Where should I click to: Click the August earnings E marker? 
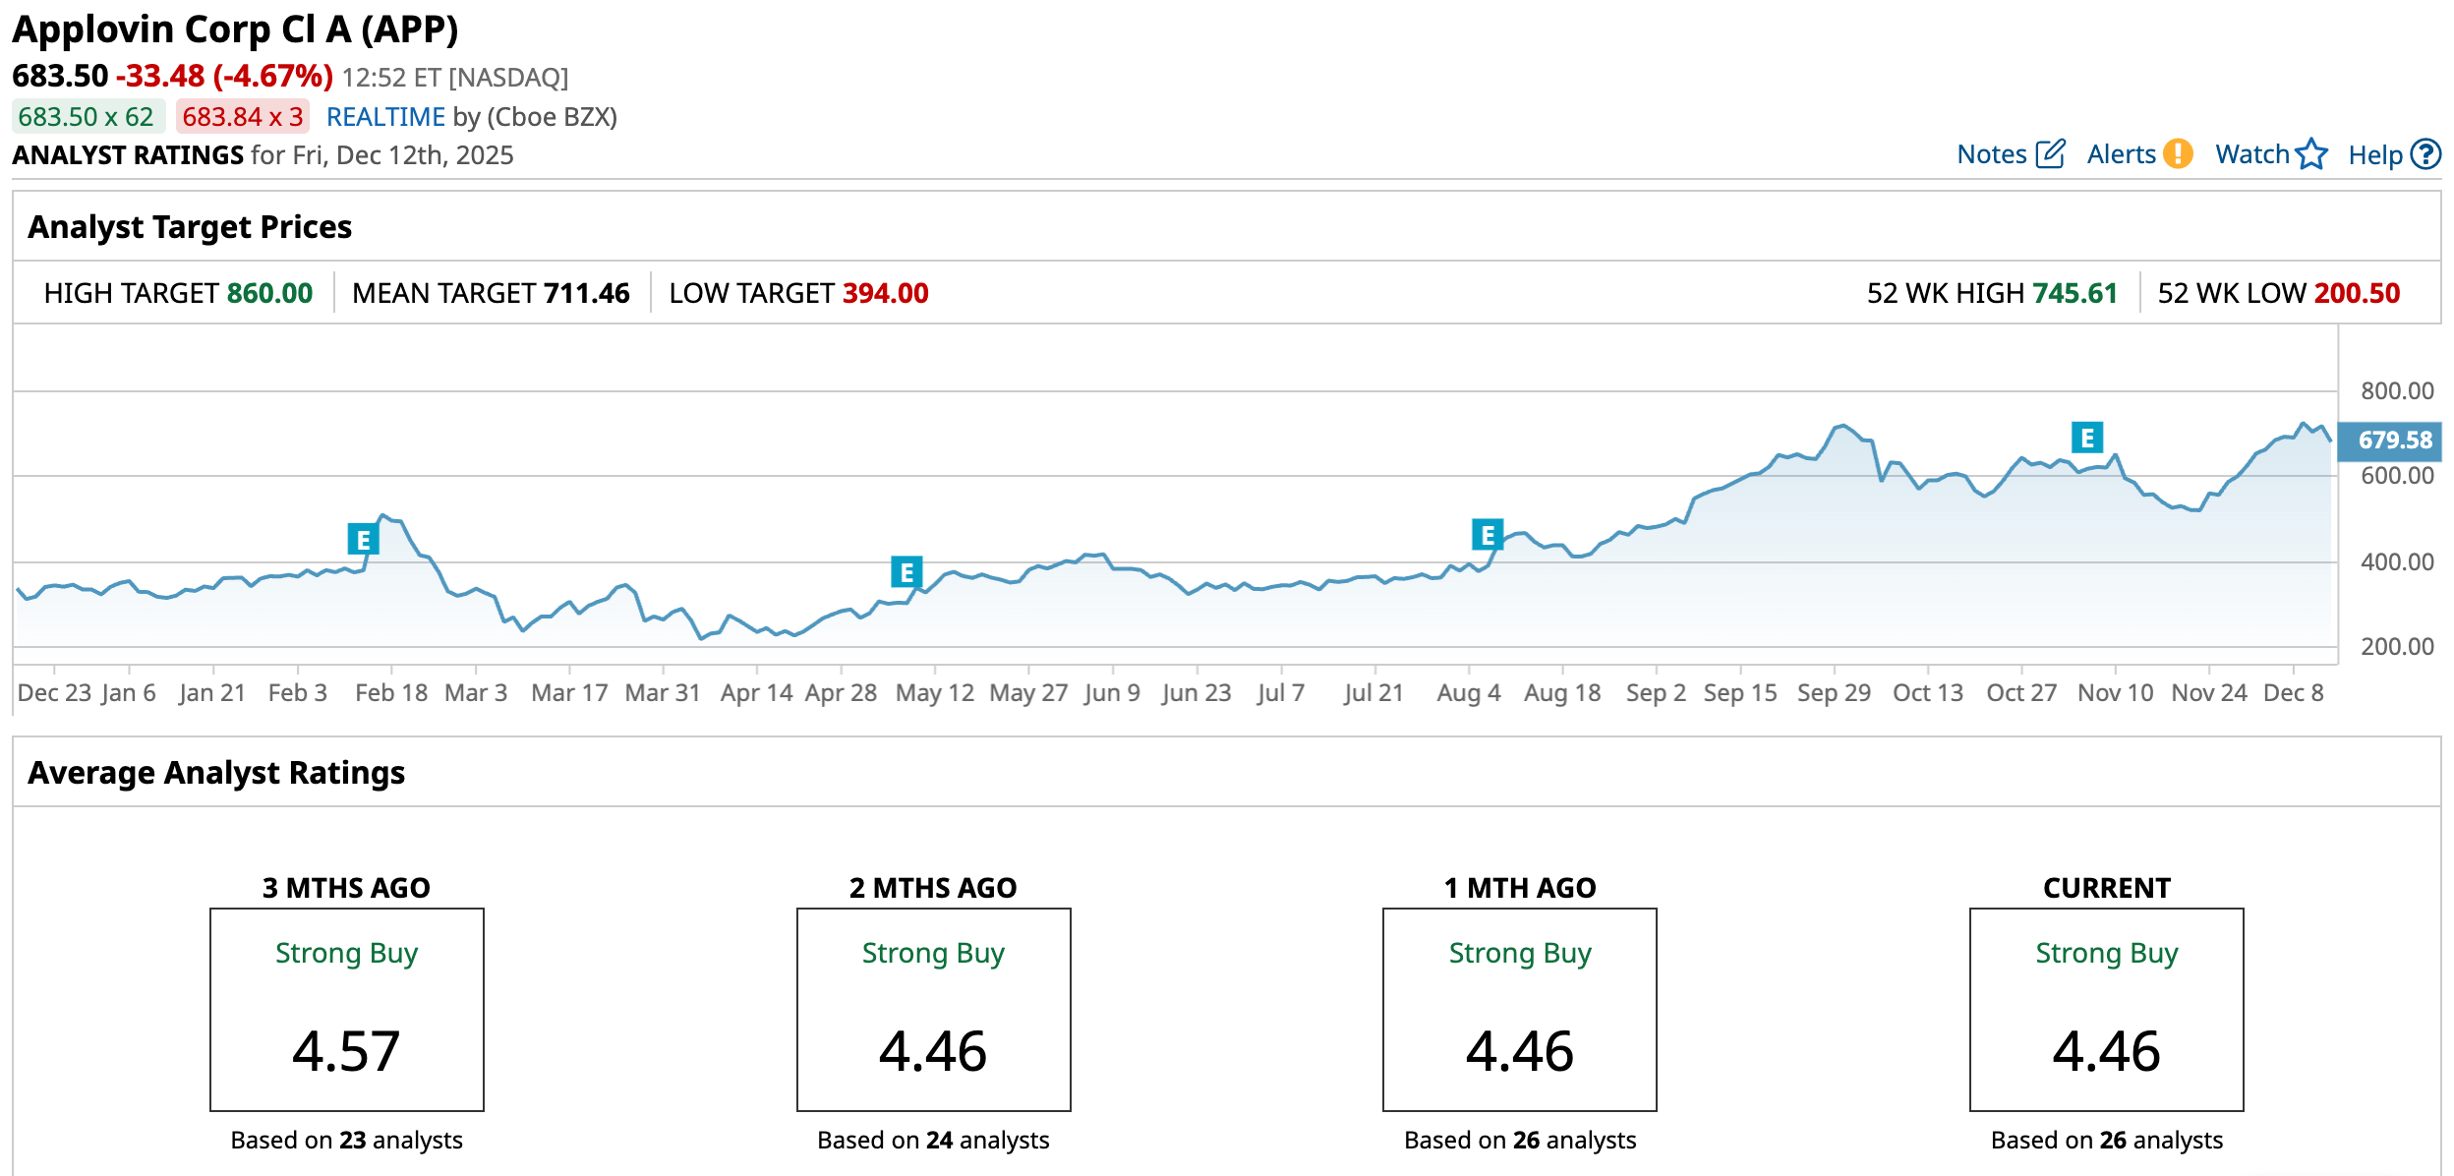pos(1488,535)
